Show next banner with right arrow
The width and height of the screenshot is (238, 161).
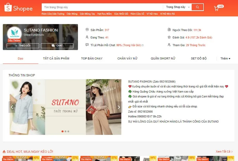[119, 107]
